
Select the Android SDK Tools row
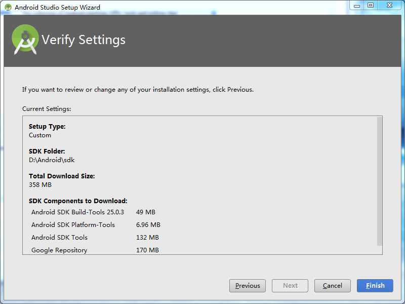95,238
